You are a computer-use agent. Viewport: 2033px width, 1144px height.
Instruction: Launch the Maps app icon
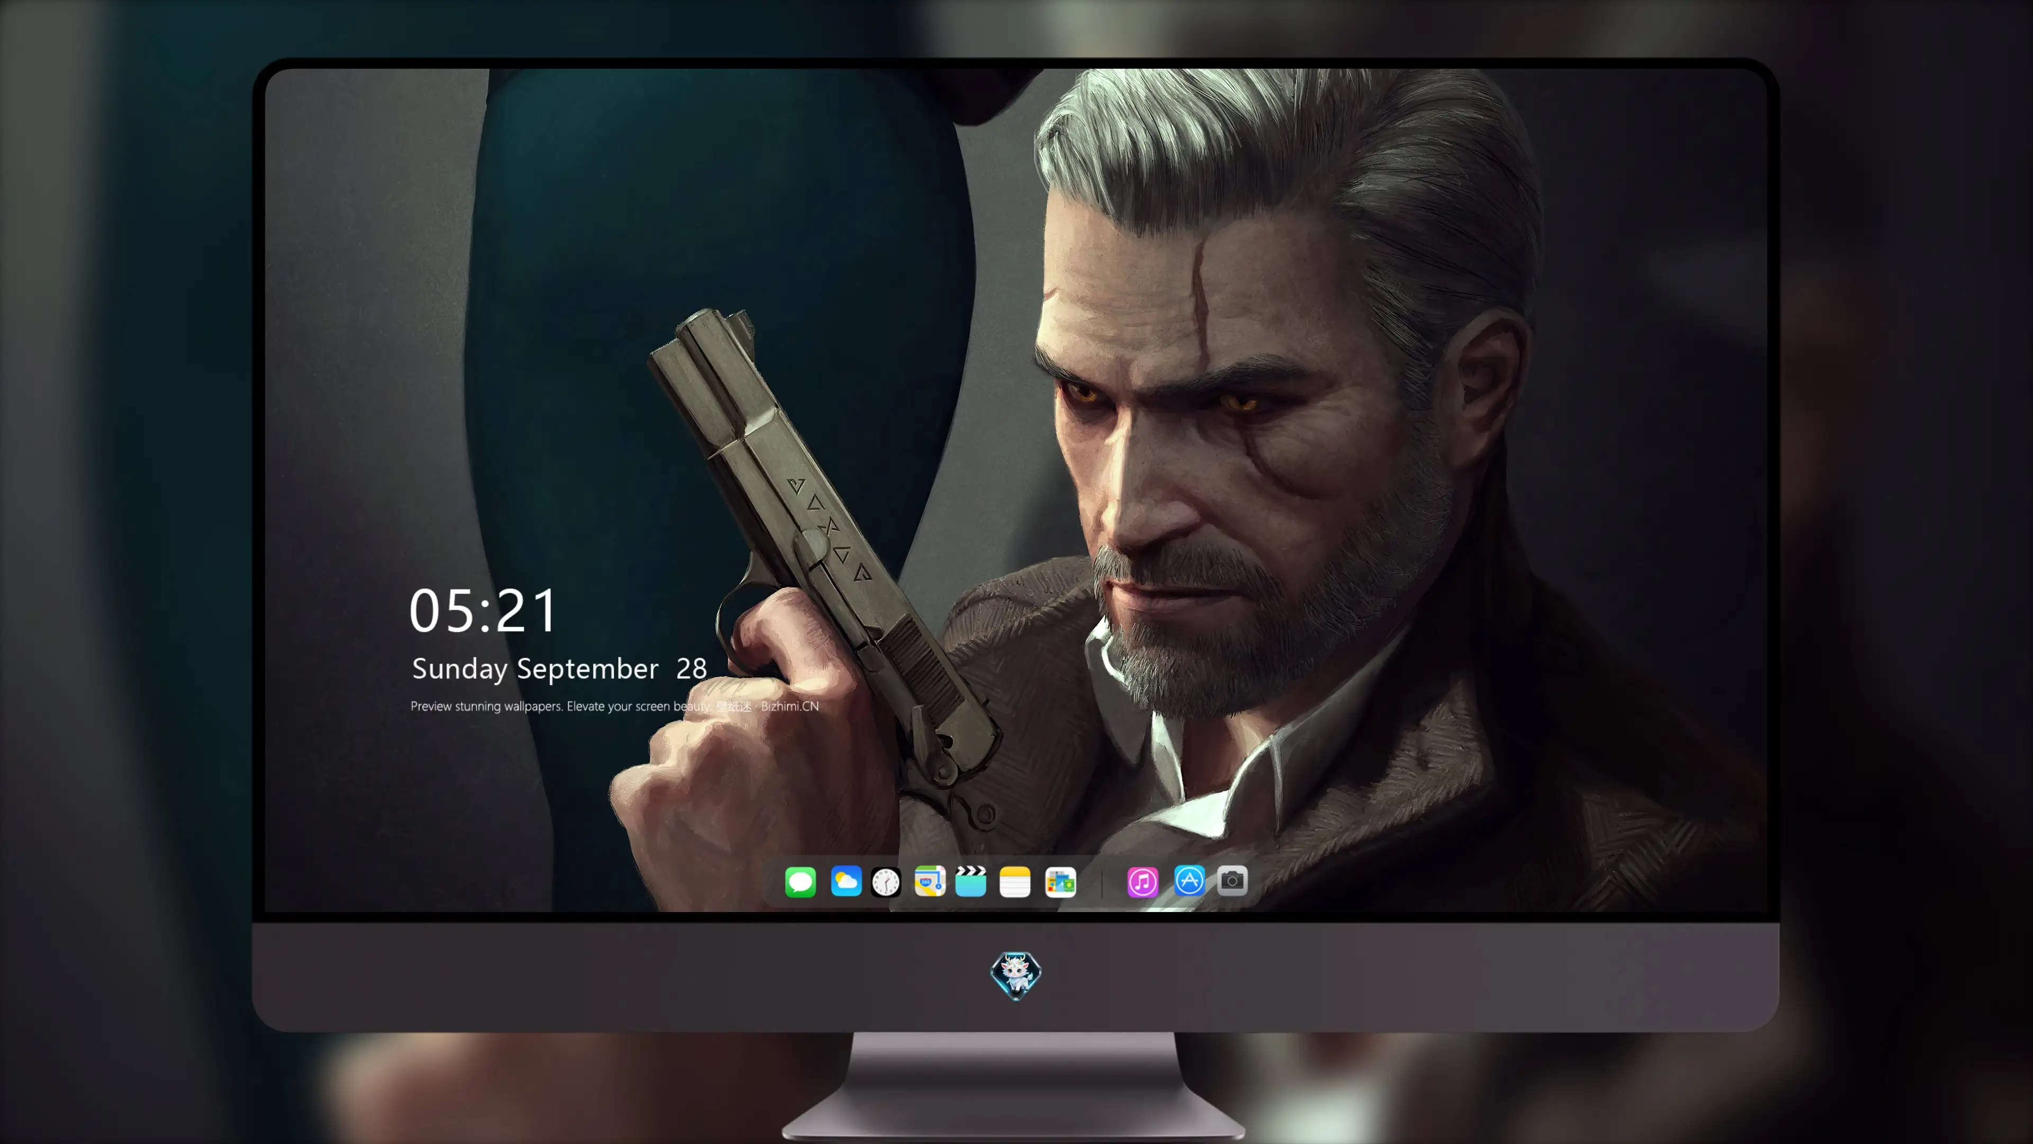[930, 881]
